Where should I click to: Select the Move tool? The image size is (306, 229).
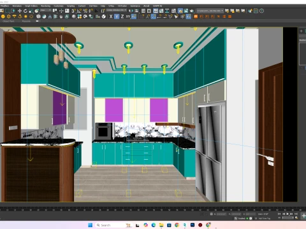click(x=20, y=11)
